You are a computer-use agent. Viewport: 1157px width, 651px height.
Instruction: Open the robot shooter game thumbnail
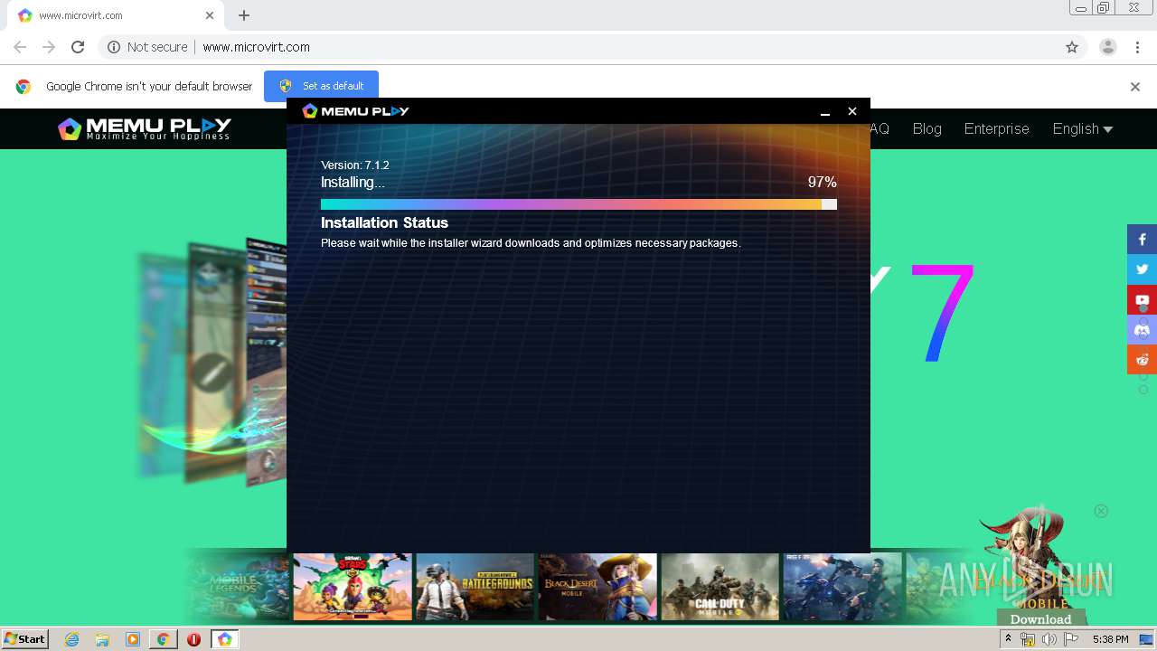point(842,587)
